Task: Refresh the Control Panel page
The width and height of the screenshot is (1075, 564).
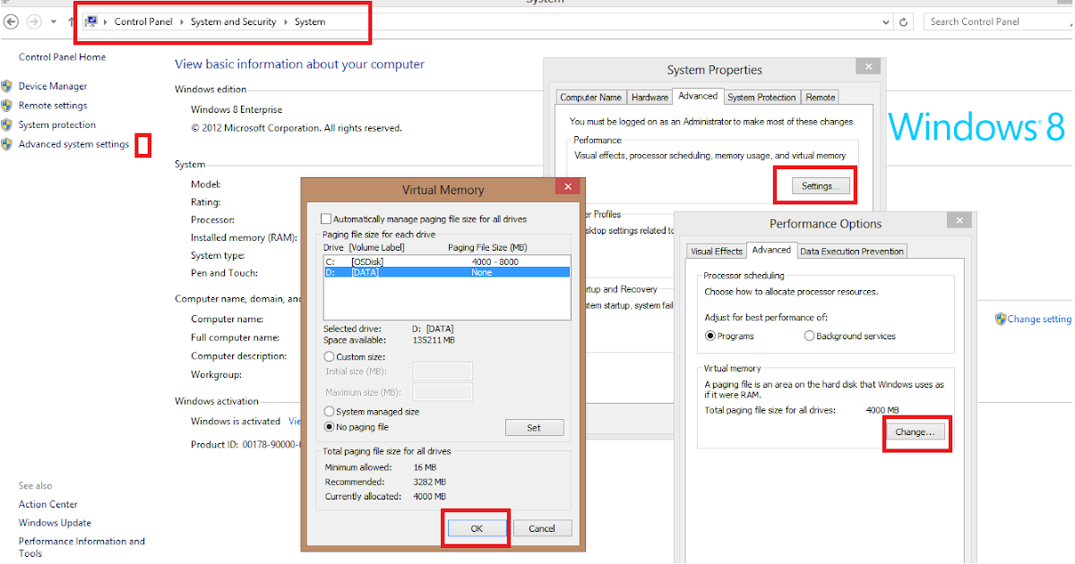Action: [x=904, y=21]
